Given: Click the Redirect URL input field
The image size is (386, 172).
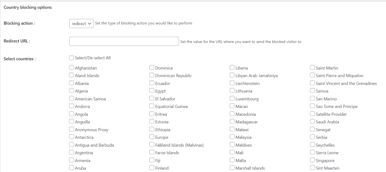Looking at the screenshot, I should pyautogui.click(x=124, y=41).
